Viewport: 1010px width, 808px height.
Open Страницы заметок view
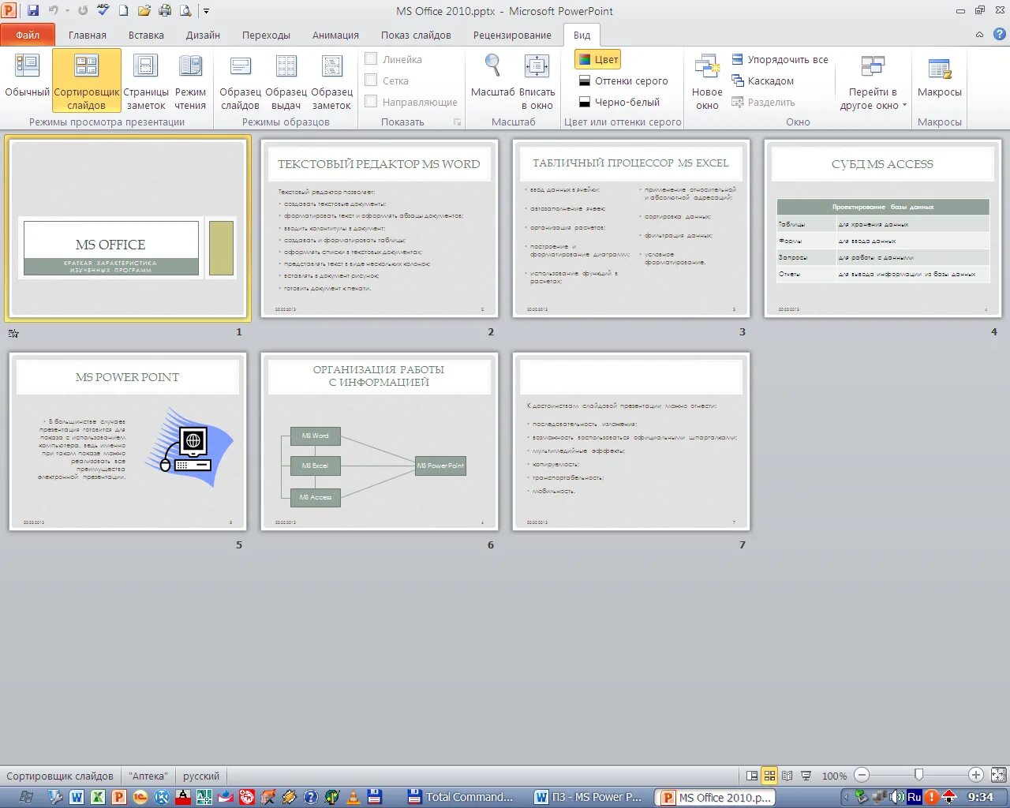tap(146, 80)
